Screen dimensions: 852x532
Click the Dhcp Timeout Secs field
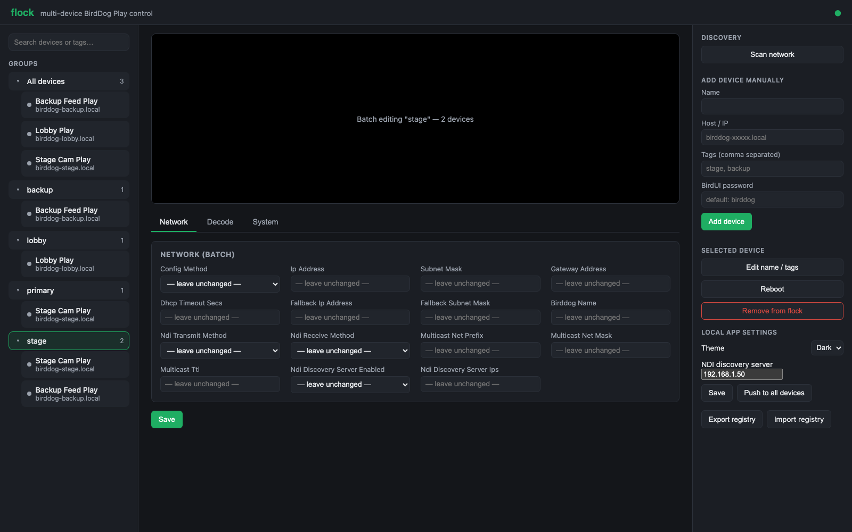[220, 317]
